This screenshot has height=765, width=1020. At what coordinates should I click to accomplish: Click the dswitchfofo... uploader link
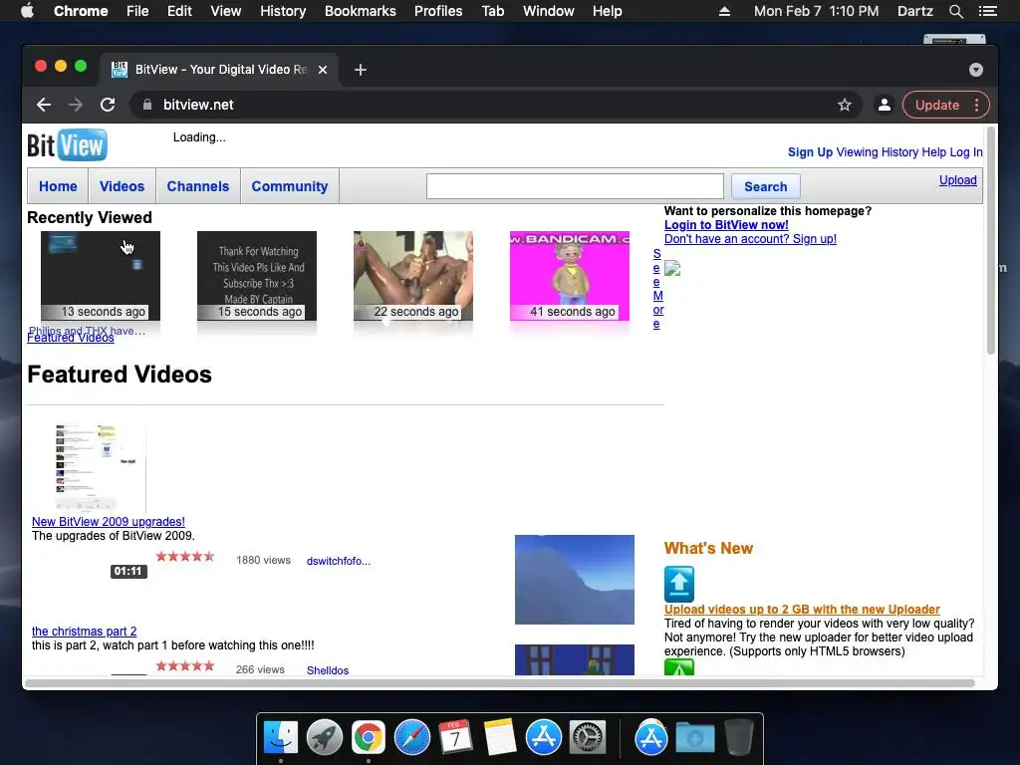(339, 561)
